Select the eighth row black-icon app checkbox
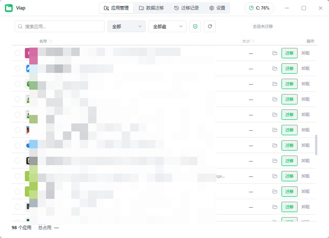329x238 pixels. [x=18, y=161]
